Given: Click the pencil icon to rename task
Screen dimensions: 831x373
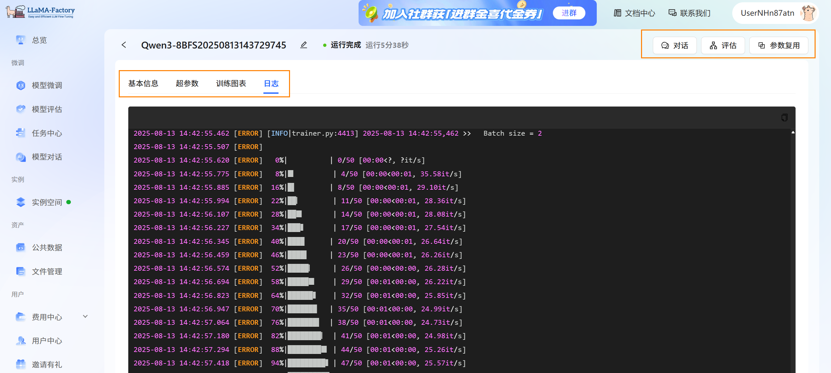Looking at the screenshot, I should click(303, 45).
